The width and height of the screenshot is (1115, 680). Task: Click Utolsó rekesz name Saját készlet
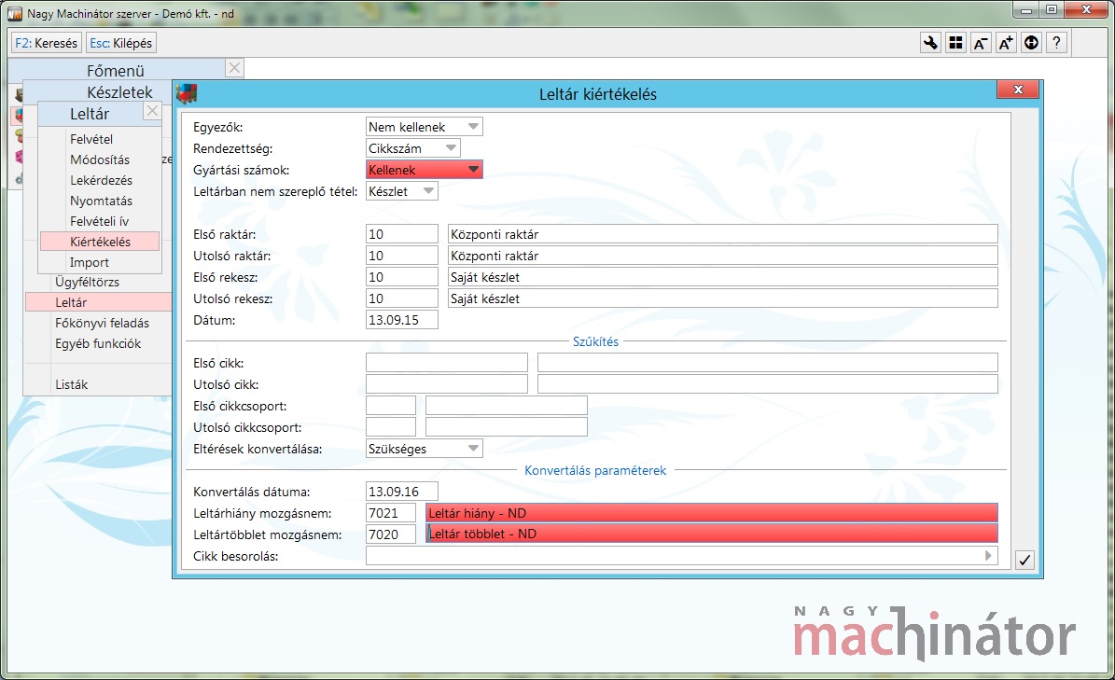tap(722, 298)
